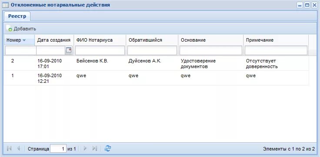Click the Примечание filter field
Screen dimensions: 320x157
click(x=276, y=50)
